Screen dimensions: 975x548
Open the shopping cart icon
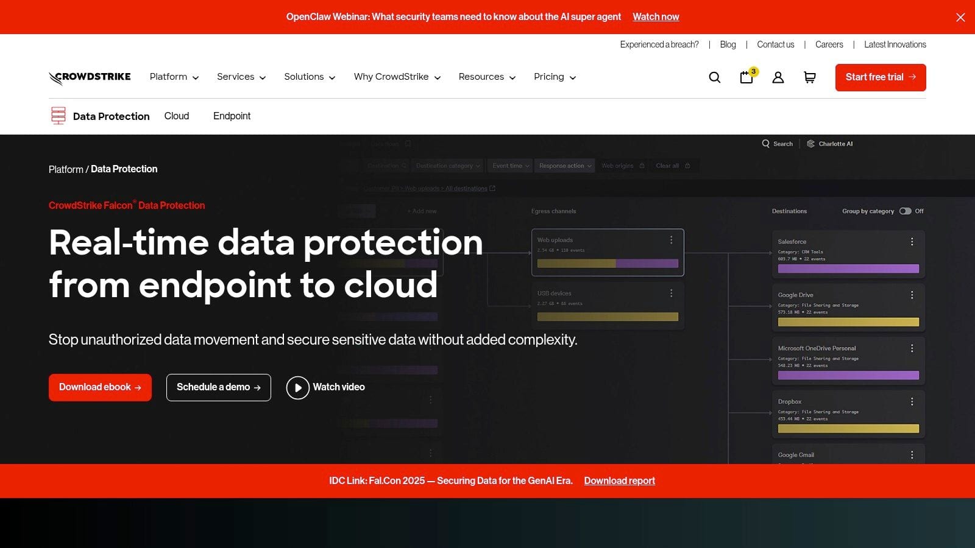(810, 77)
